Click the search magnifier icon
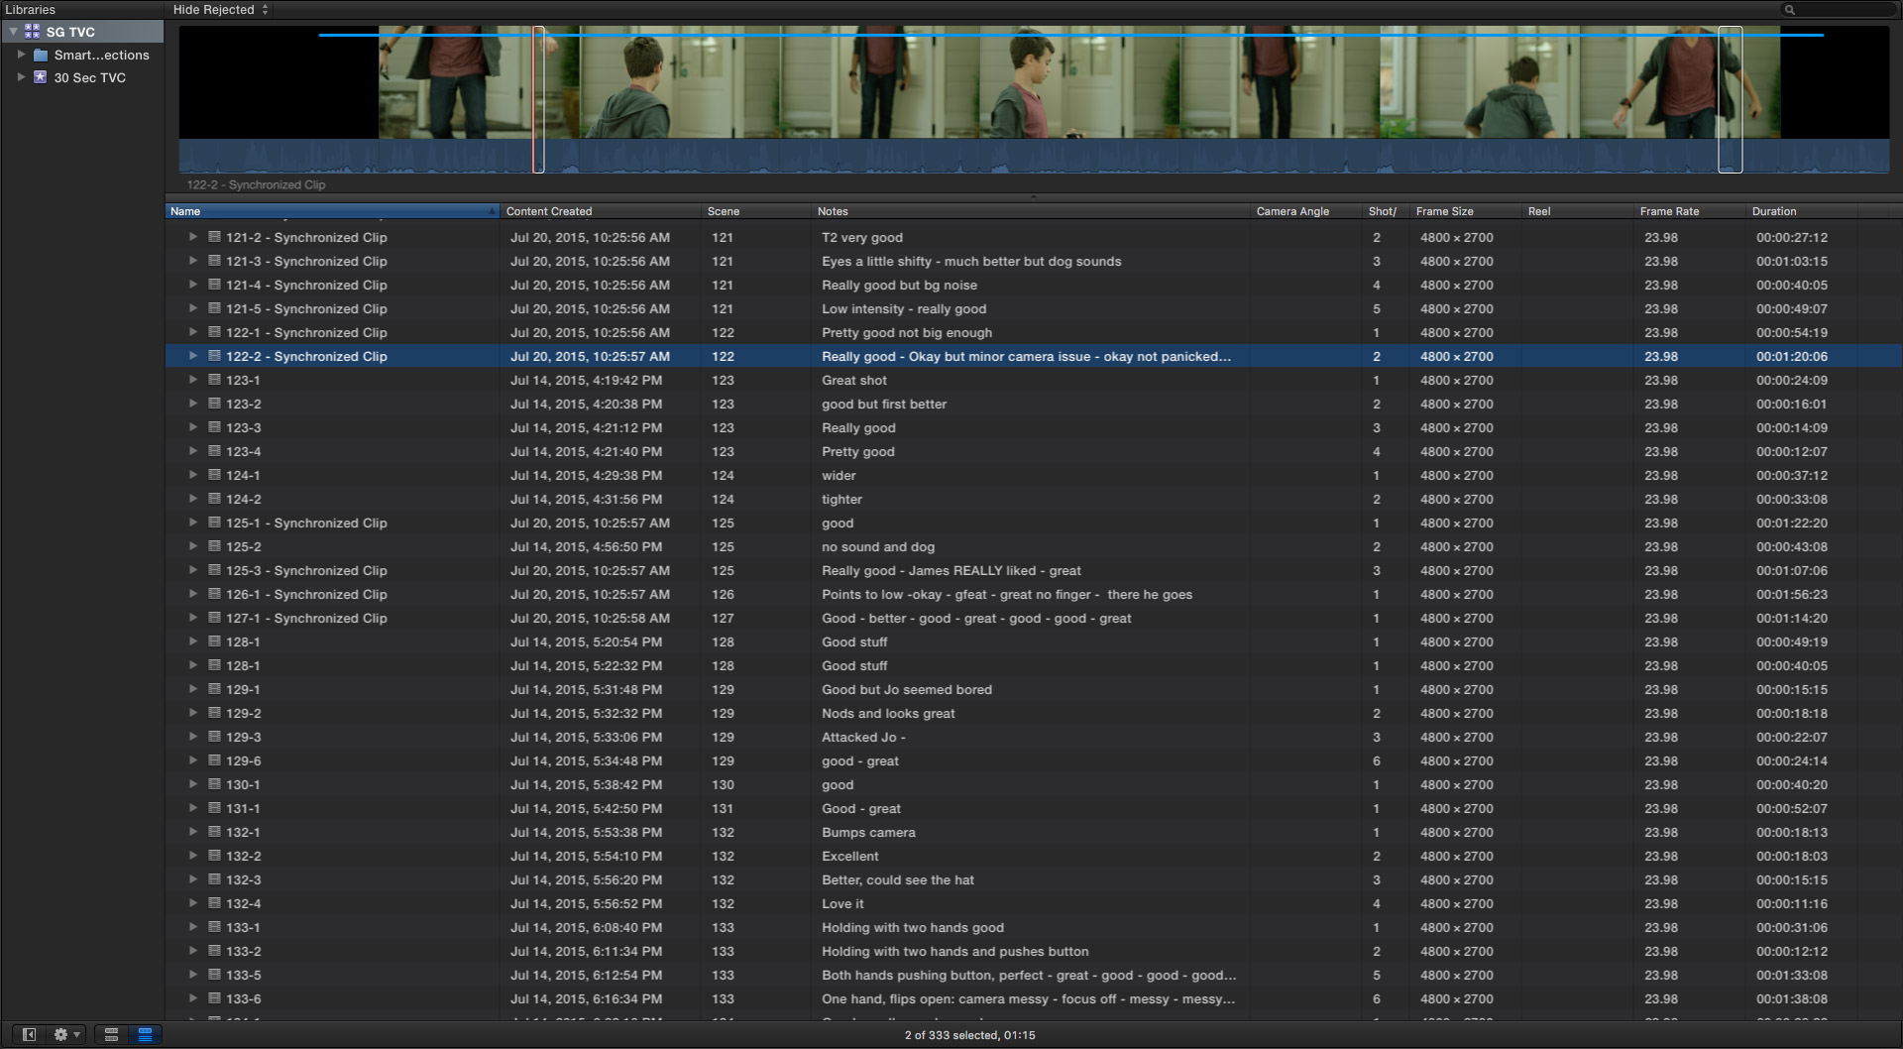The height and width of the screenshot is (1049, 1903). click(x=1790, y=10)
